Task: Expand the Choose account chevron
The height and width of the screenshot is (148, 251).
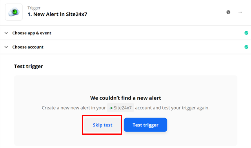Action: (x=6, y=47)
